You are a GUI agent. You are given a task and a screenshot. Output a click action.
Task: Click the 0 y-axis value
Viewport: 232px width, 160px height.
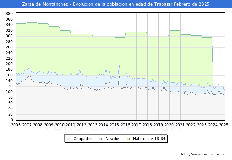(12, 120)
